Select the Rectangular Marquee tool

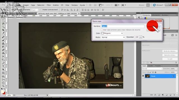(3, 21)
